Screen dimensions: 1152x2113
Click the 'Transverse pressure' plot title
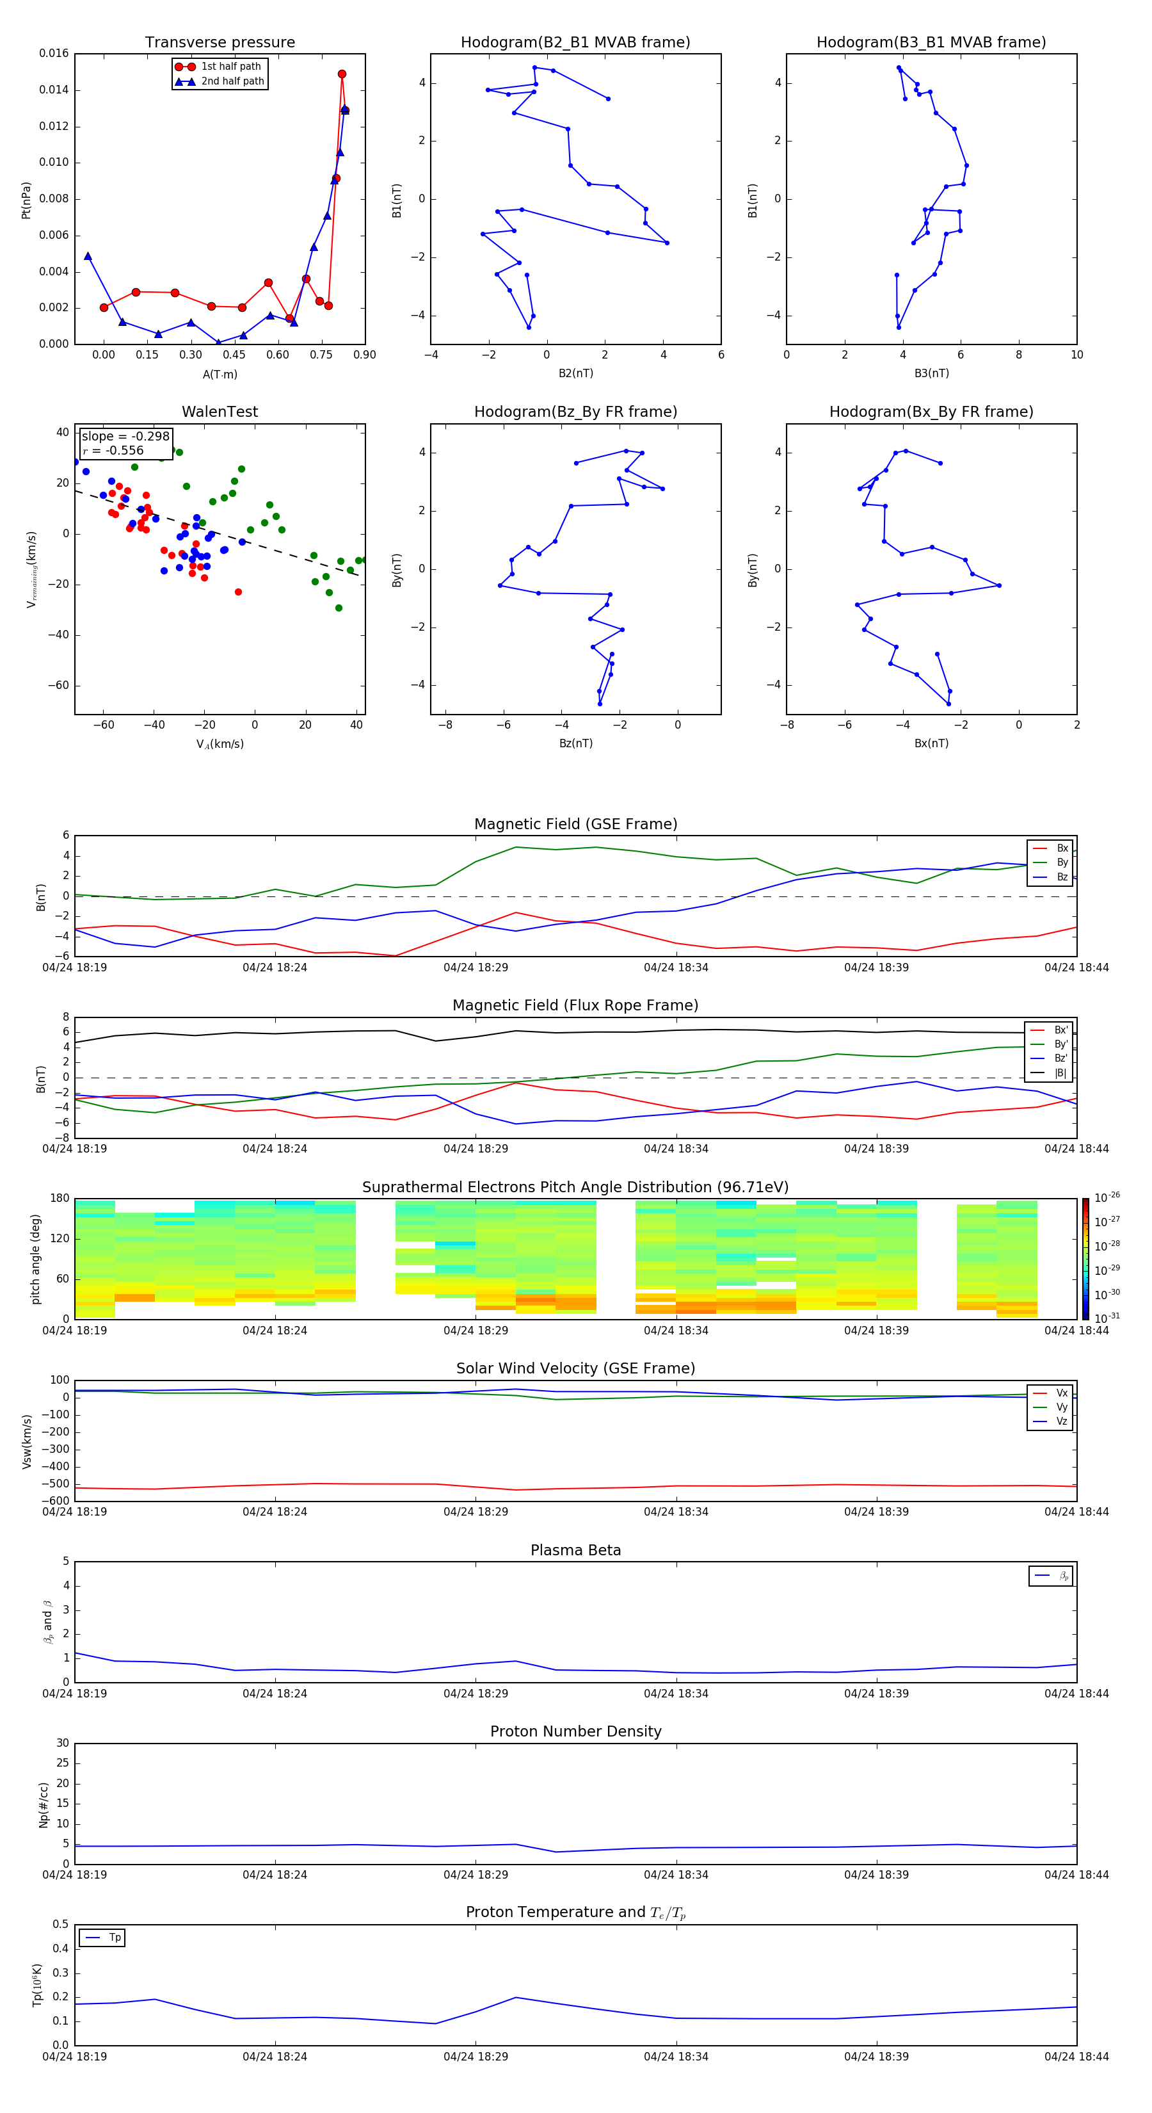tap(220, 43)
